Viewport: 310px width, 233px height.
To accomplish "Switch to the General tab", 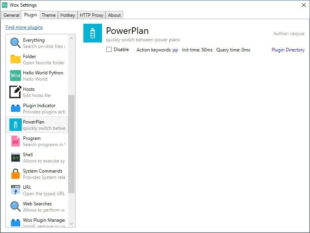I will (x=11, y=15).
